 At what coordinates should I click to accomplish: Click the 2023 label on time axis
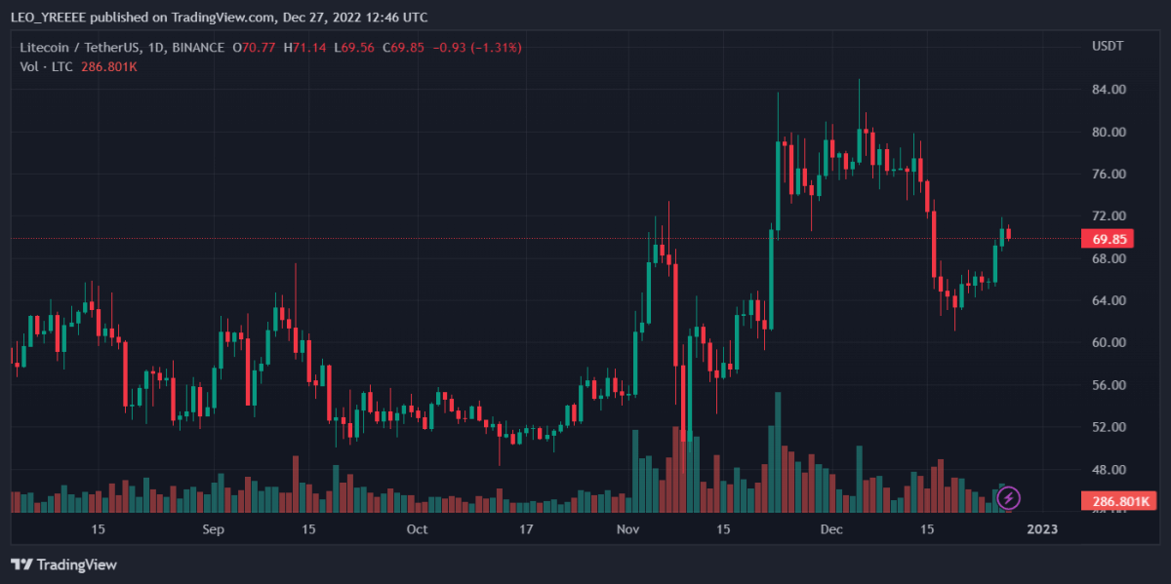1042,529
